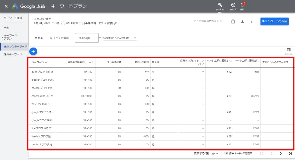Sort by the キーワード column header
Viewport: 295px width, 160px height.
click(39, 62)
